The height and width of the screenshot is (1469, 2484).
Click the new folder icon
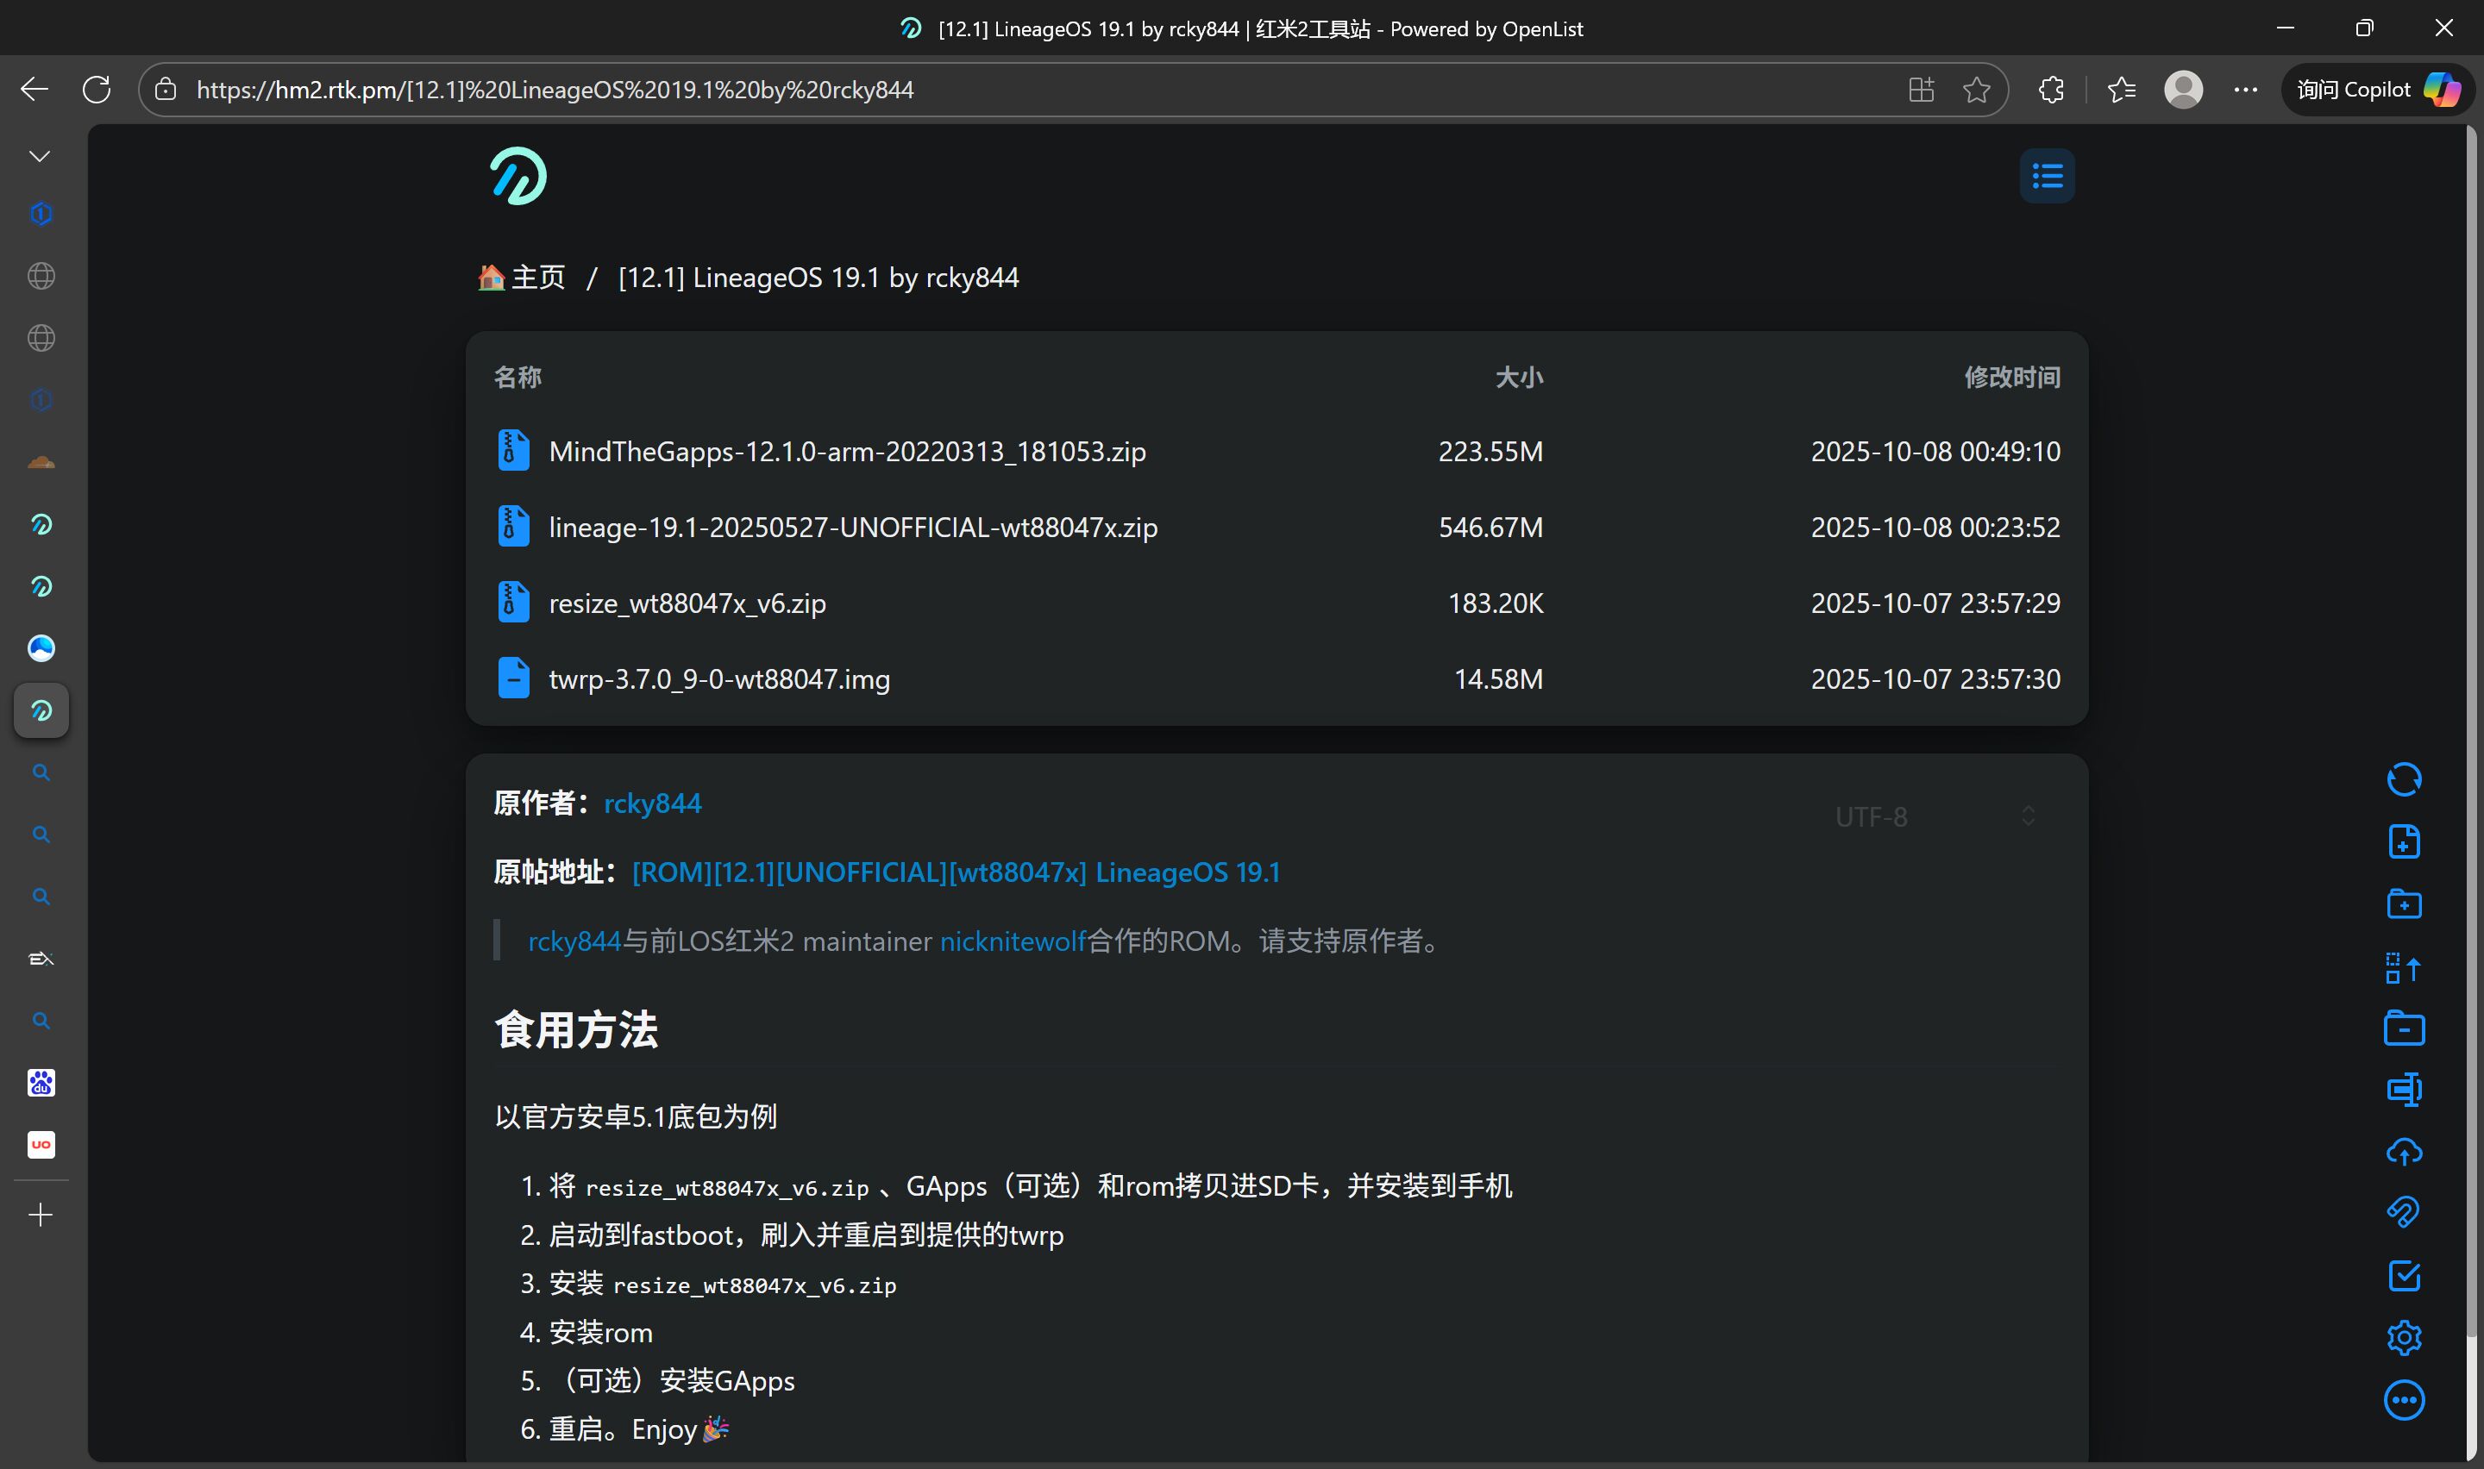2403,903
